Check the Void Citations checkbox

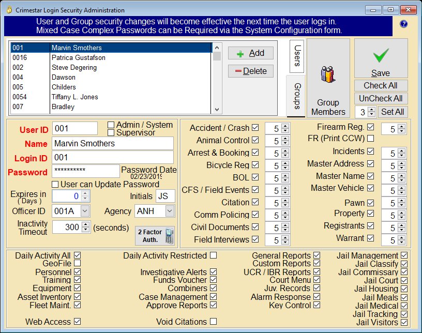[x=214, y=322]
